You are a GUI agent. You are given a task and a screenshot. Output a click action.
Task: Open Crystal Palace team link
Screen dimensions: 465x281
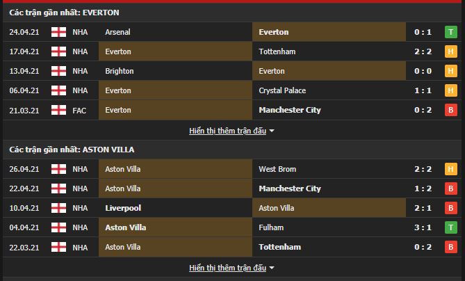[282, 90]
